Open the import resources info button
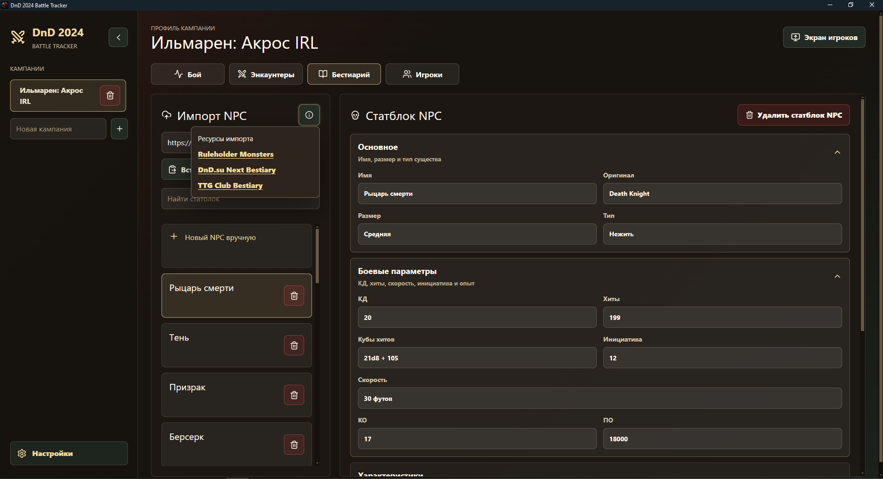This screenshot has height=479, width=883. coord(309,115)
